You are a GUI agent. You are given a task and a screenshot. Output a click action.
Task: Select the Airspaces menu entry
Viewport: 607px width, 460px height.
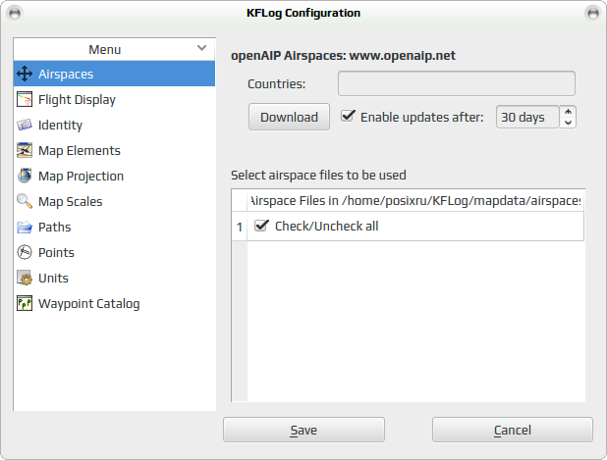click(x=114, y=74)
